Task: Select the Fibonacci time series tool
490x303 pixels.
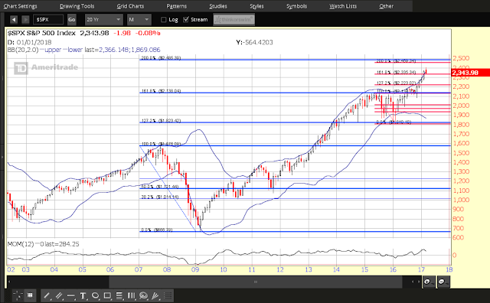Action: coord(131,295)
